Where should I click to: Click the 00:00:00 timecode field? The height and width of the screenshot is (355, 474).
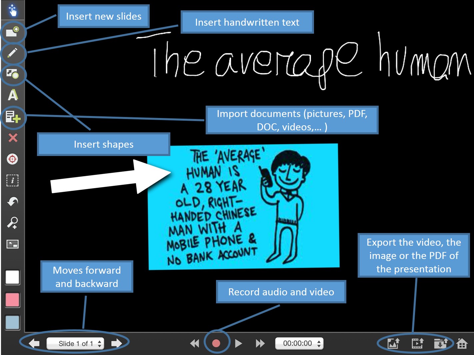(299, 343)
